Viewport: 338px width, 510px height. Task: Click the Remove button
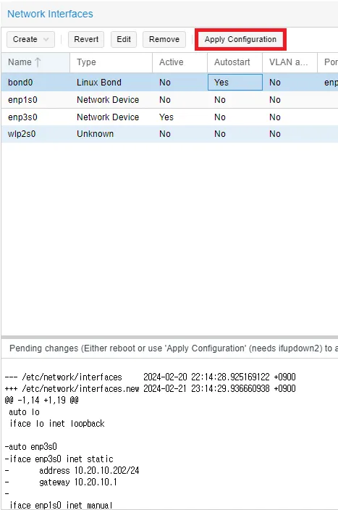164,39
